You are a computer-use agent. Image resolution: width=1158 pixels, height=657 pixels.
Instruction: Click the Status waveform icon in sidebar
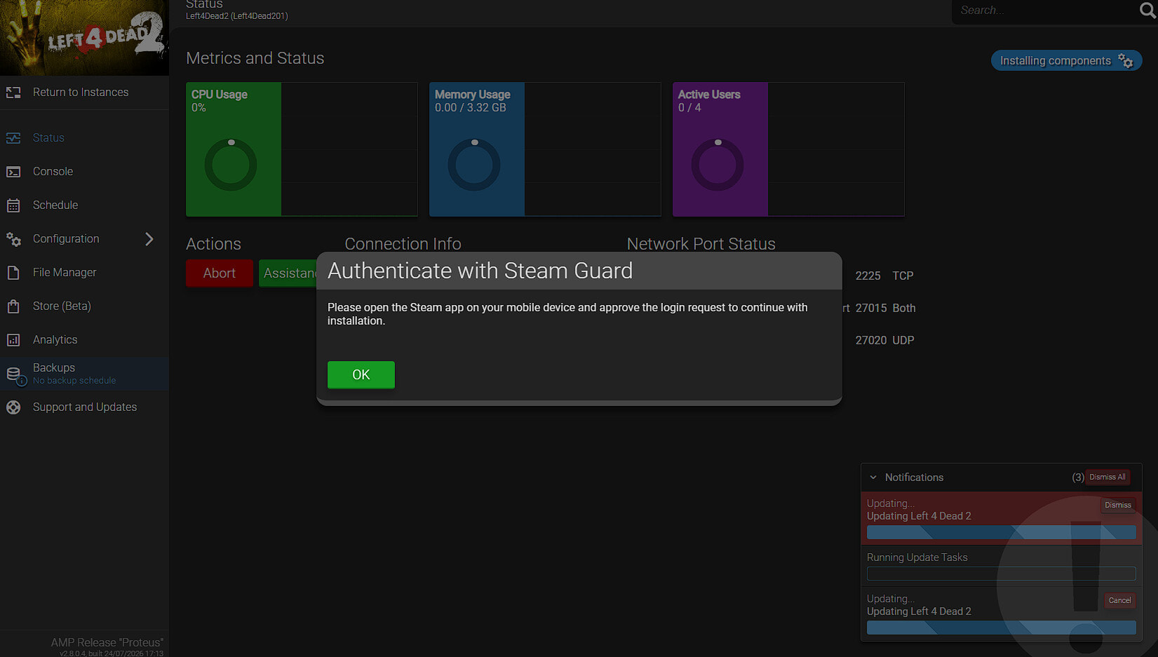point(13,138)
